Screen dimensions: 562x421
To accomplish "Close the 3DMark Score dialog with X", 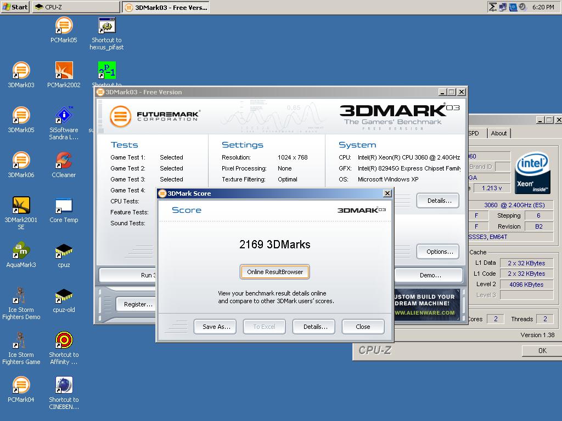I will coord(387,194).
